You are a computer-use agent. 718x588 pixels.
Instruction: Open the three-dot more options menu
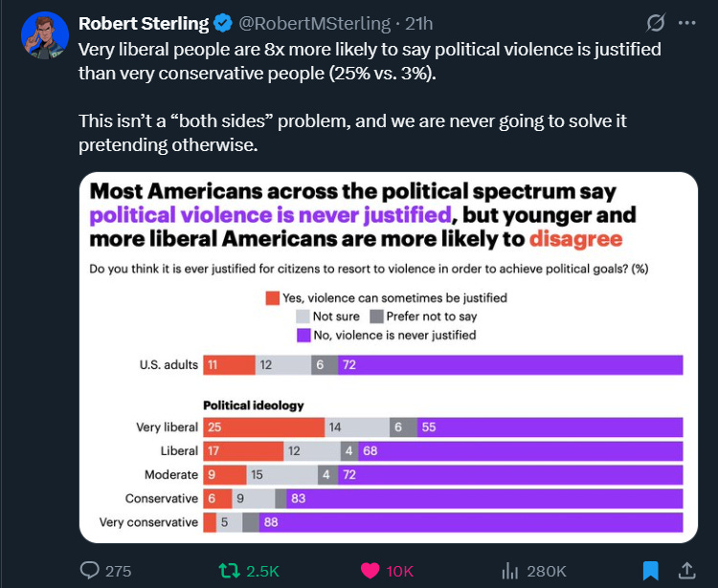click(686, 23)
